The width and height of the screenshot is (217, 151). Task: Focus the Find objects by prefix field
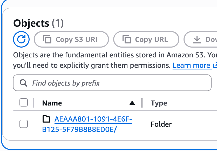pyautogui.click(x=117, y=83)
